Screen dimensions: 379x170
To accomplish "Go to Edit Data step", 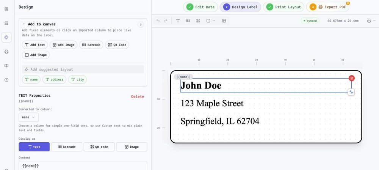I will 200,7.
